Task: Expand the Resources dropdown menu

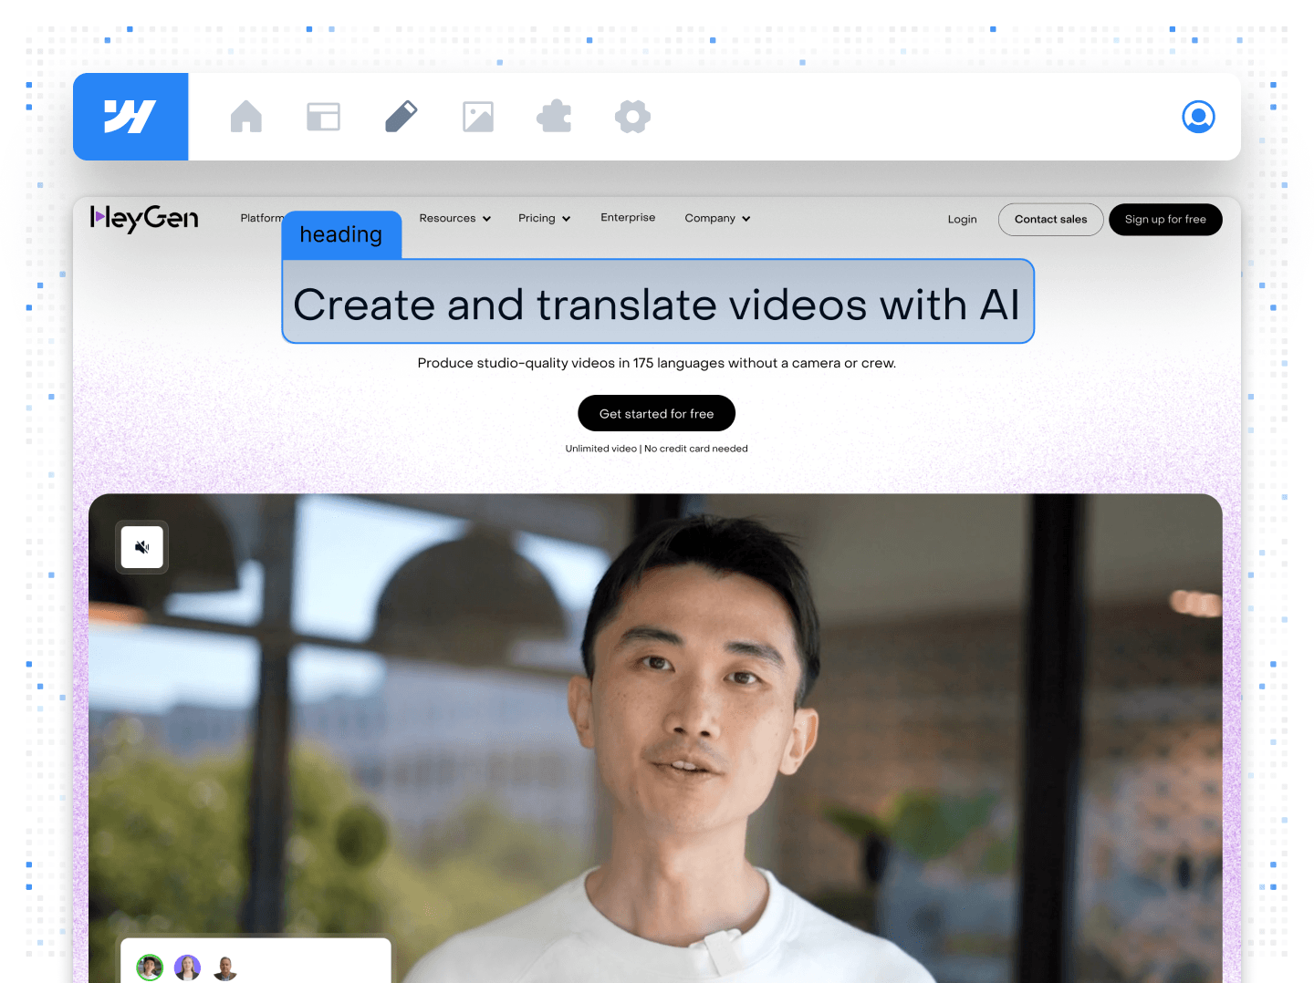Action: pyautogui.click(x=454, y=219)
